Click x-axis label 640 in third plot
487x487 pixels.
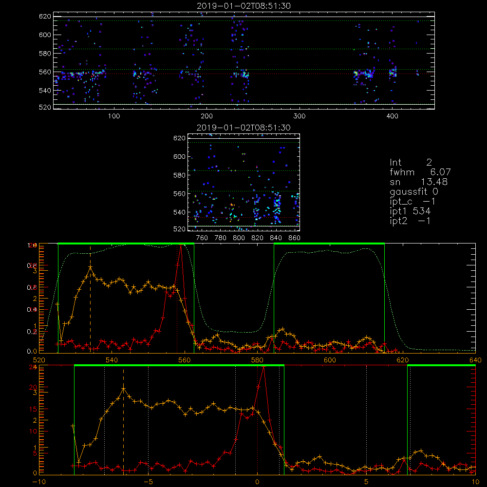tap(475, 360)
